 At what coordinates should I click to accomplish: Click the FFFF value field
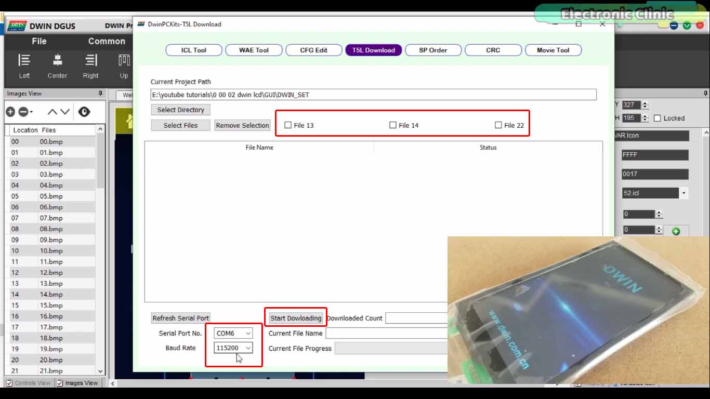(655, 155)
